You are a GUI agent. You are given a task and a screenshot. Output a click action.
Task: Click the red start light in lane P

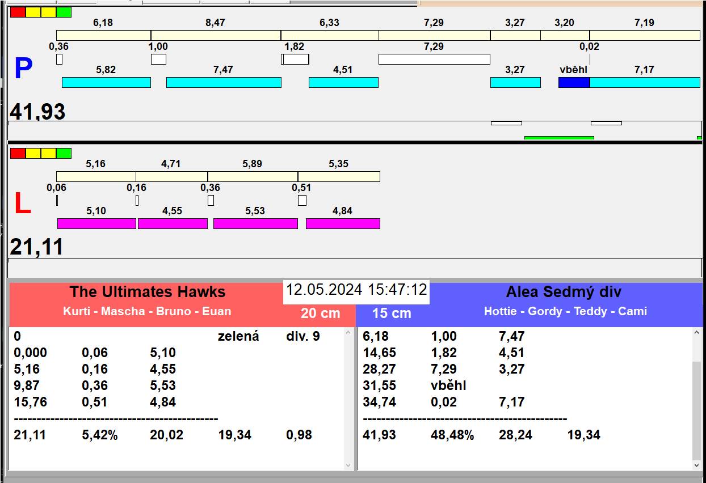click(x=18, y=12)
